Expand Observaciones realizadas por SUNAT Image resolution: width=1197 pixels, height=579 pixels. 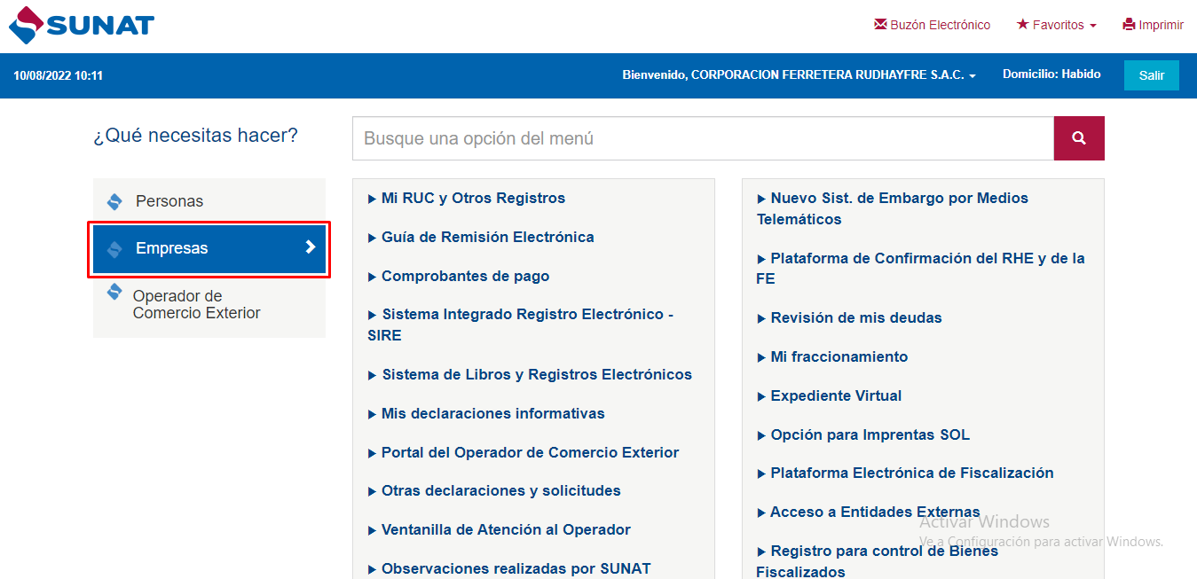point(509,569)
